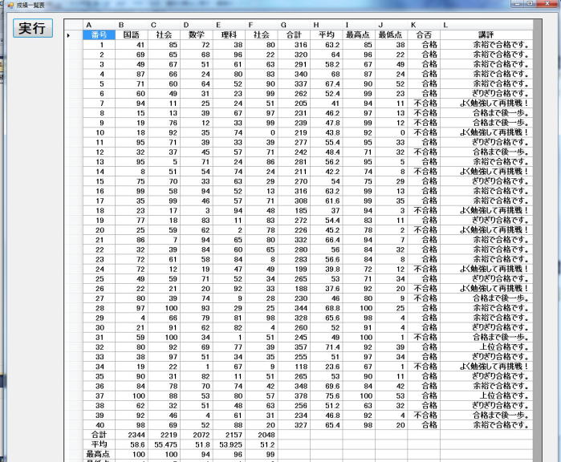Click the 講評 header cell
Viewport: 561px width, 462px height.
[x=486, y=34]
